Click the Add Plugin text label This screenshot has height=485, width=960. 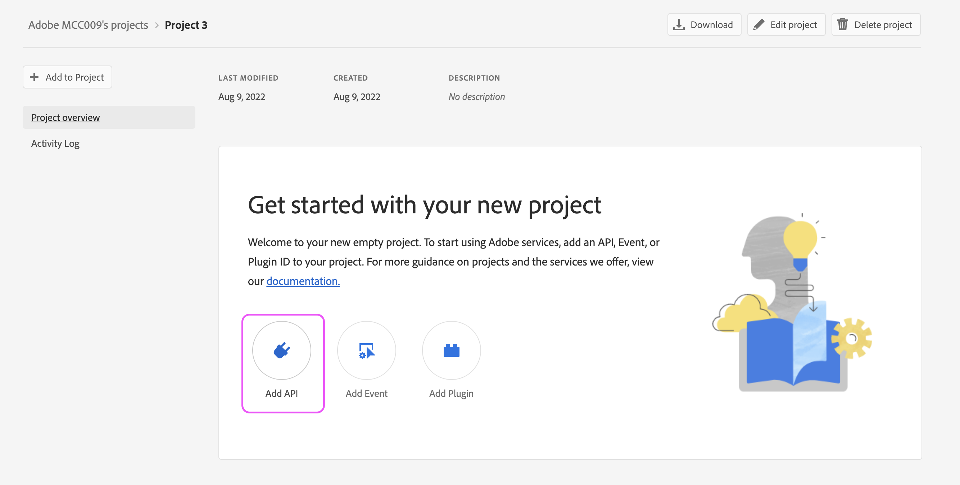[451, 393]
